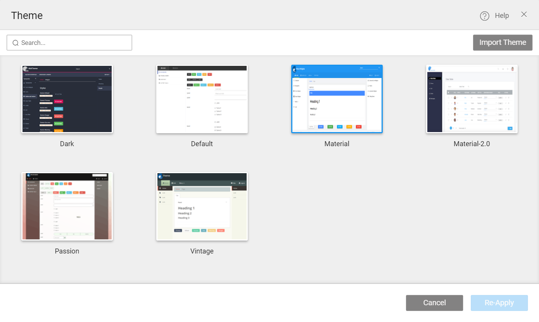The image size is (539, 322).
Task: Click the magnifier icon in search box
Action: [x=15, y=43]
